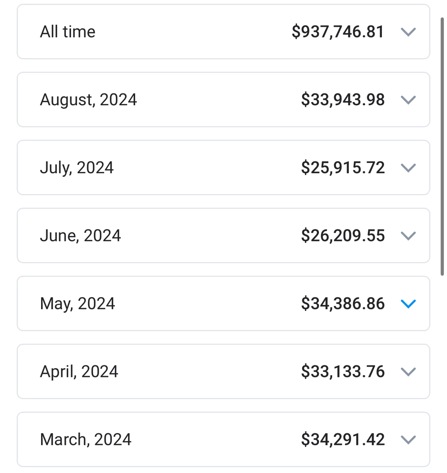Expand the July, 2024 chevron arrow

pyautogui.click(x=408, y=168)
